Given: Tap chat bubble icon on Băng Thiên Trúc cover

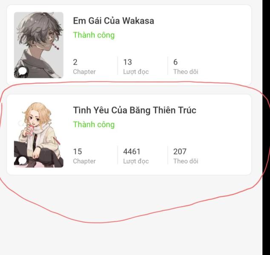Looking at the screenshot, I should coord(23,161).
